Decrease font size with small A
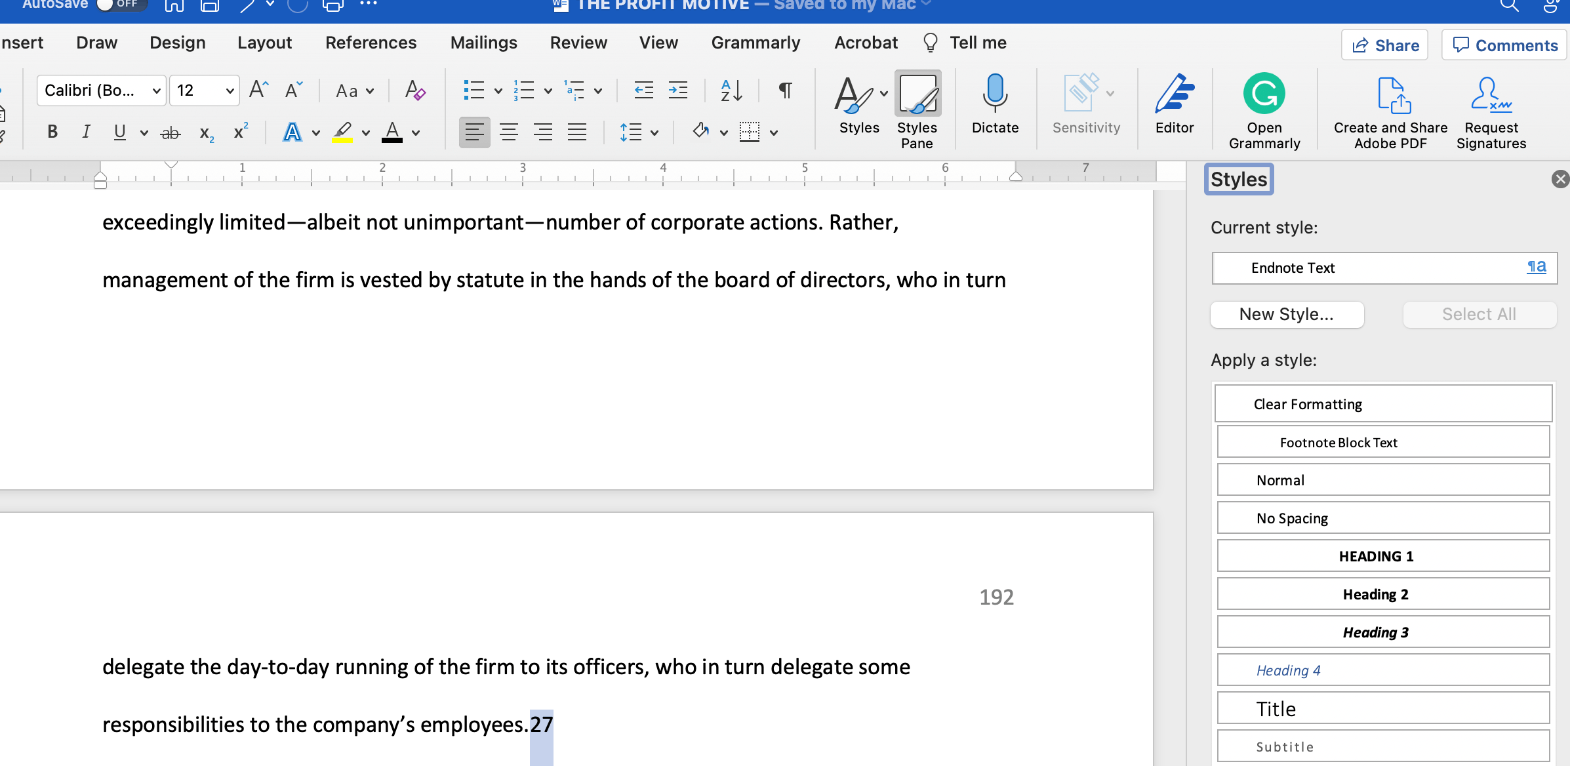This screenshot has height=766, width=1570. 293,90
